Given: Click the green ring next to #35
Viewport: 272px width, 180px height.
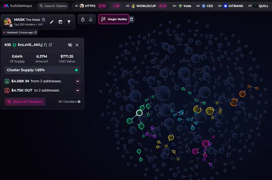Looking at the screenshot, I should tap(14, 45).
